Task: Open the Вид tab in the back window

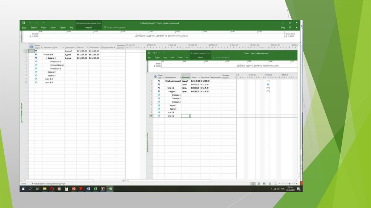Action: [71, 28]
